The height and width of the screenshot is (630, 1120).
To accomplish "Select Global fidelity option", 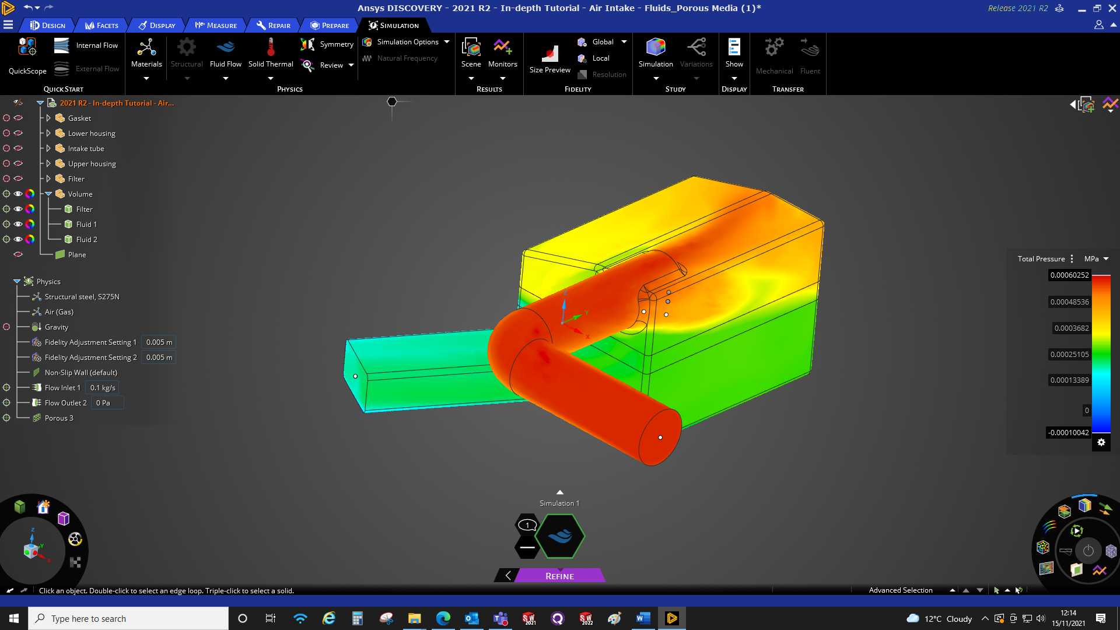I will 596,42.
